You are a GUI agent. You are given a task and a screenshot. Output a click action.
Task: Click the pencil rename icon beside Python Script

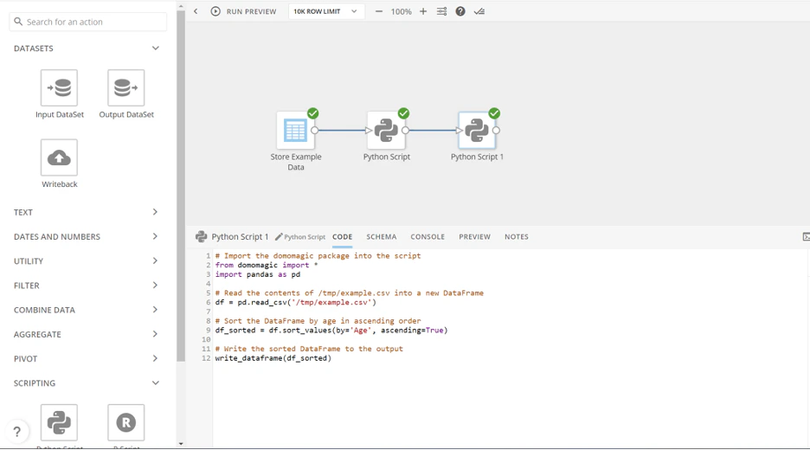(x=279, y=236)
